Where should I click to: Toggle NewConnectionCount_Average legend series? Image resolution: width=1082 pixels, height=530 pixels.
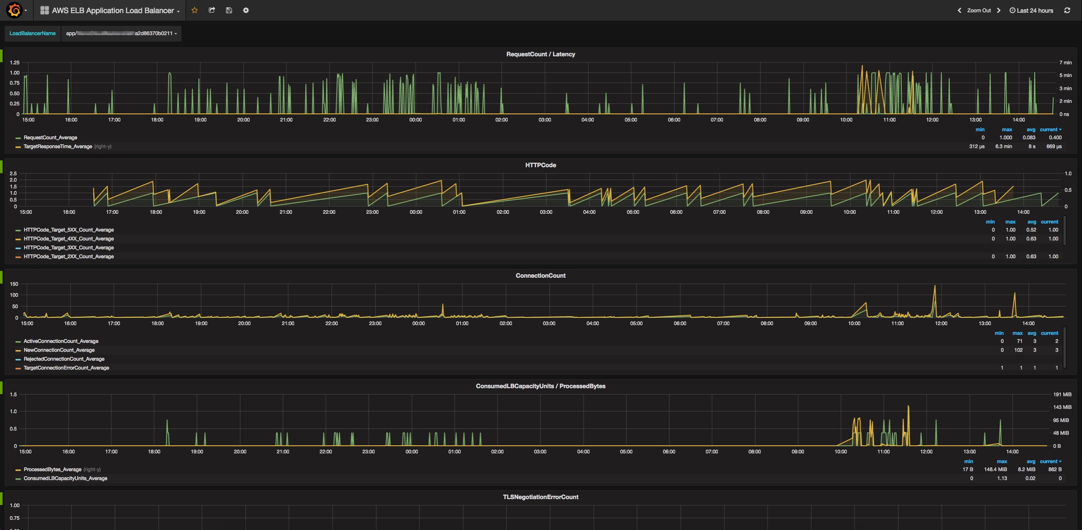point(59,350)
